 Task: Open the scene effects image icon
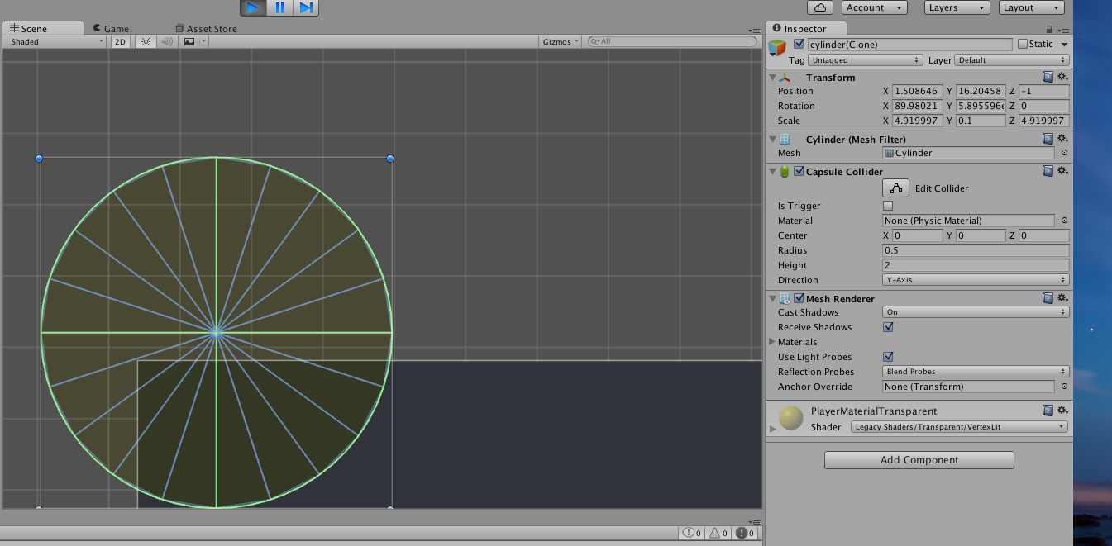pyautogui.click(x=189, y=41)
